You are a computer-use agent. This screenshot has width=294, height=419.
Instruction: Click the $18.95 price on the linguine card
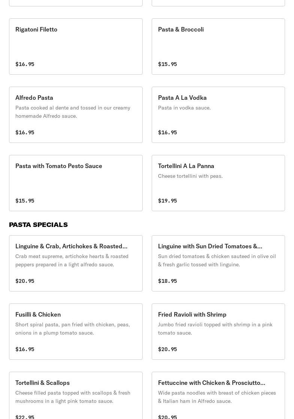point(167,281)
